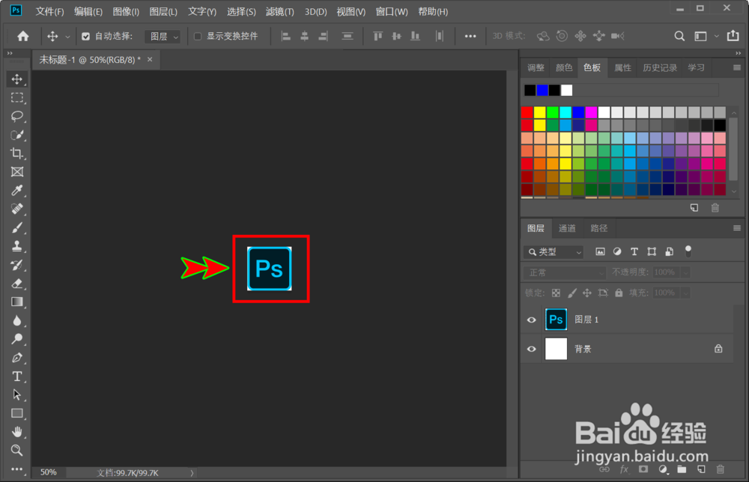Select the Rectangle shape tool
Screen dimensions: 749x482
[x=17, y=413]
